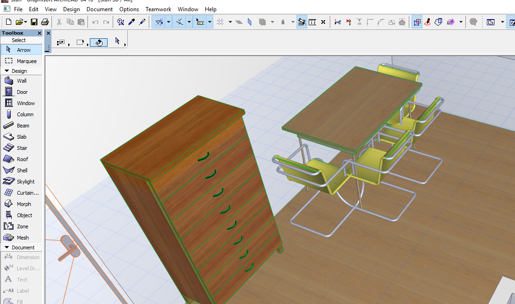515x304 pixels.
Task: Select the Morph tool
Action: (22, 204)
